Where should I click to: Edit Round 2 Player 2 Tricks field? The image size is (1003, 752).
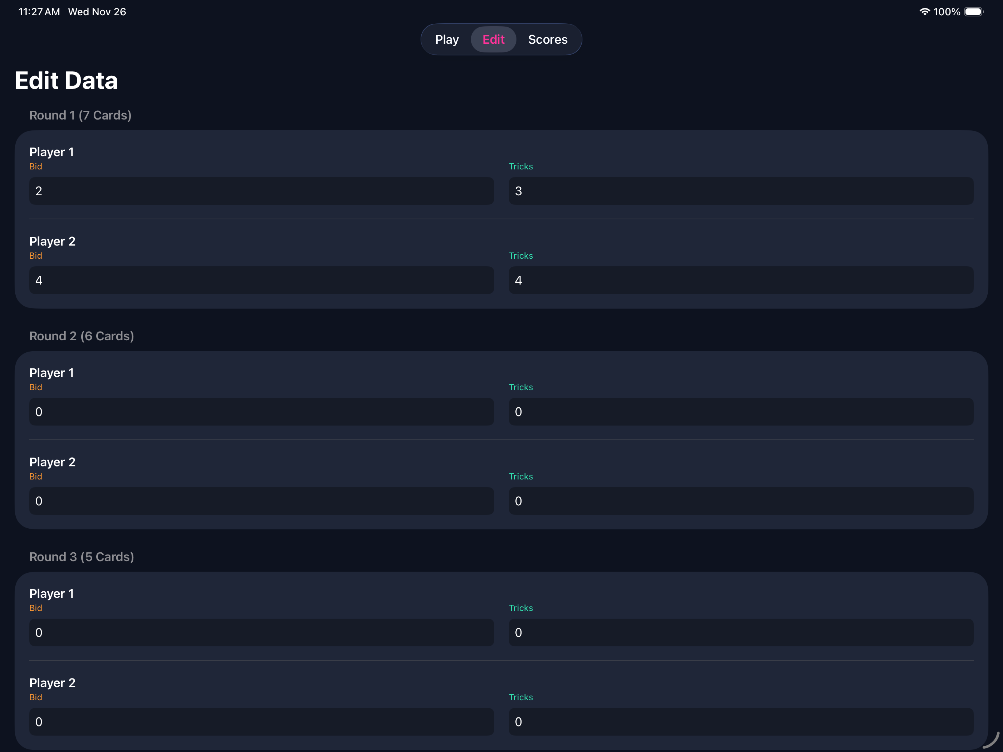(x=741, y=501)
